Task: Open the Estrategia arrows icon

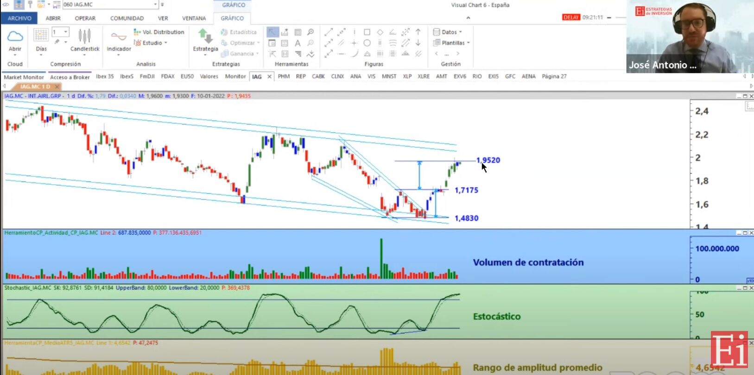Action: click(x=205, y=36)
